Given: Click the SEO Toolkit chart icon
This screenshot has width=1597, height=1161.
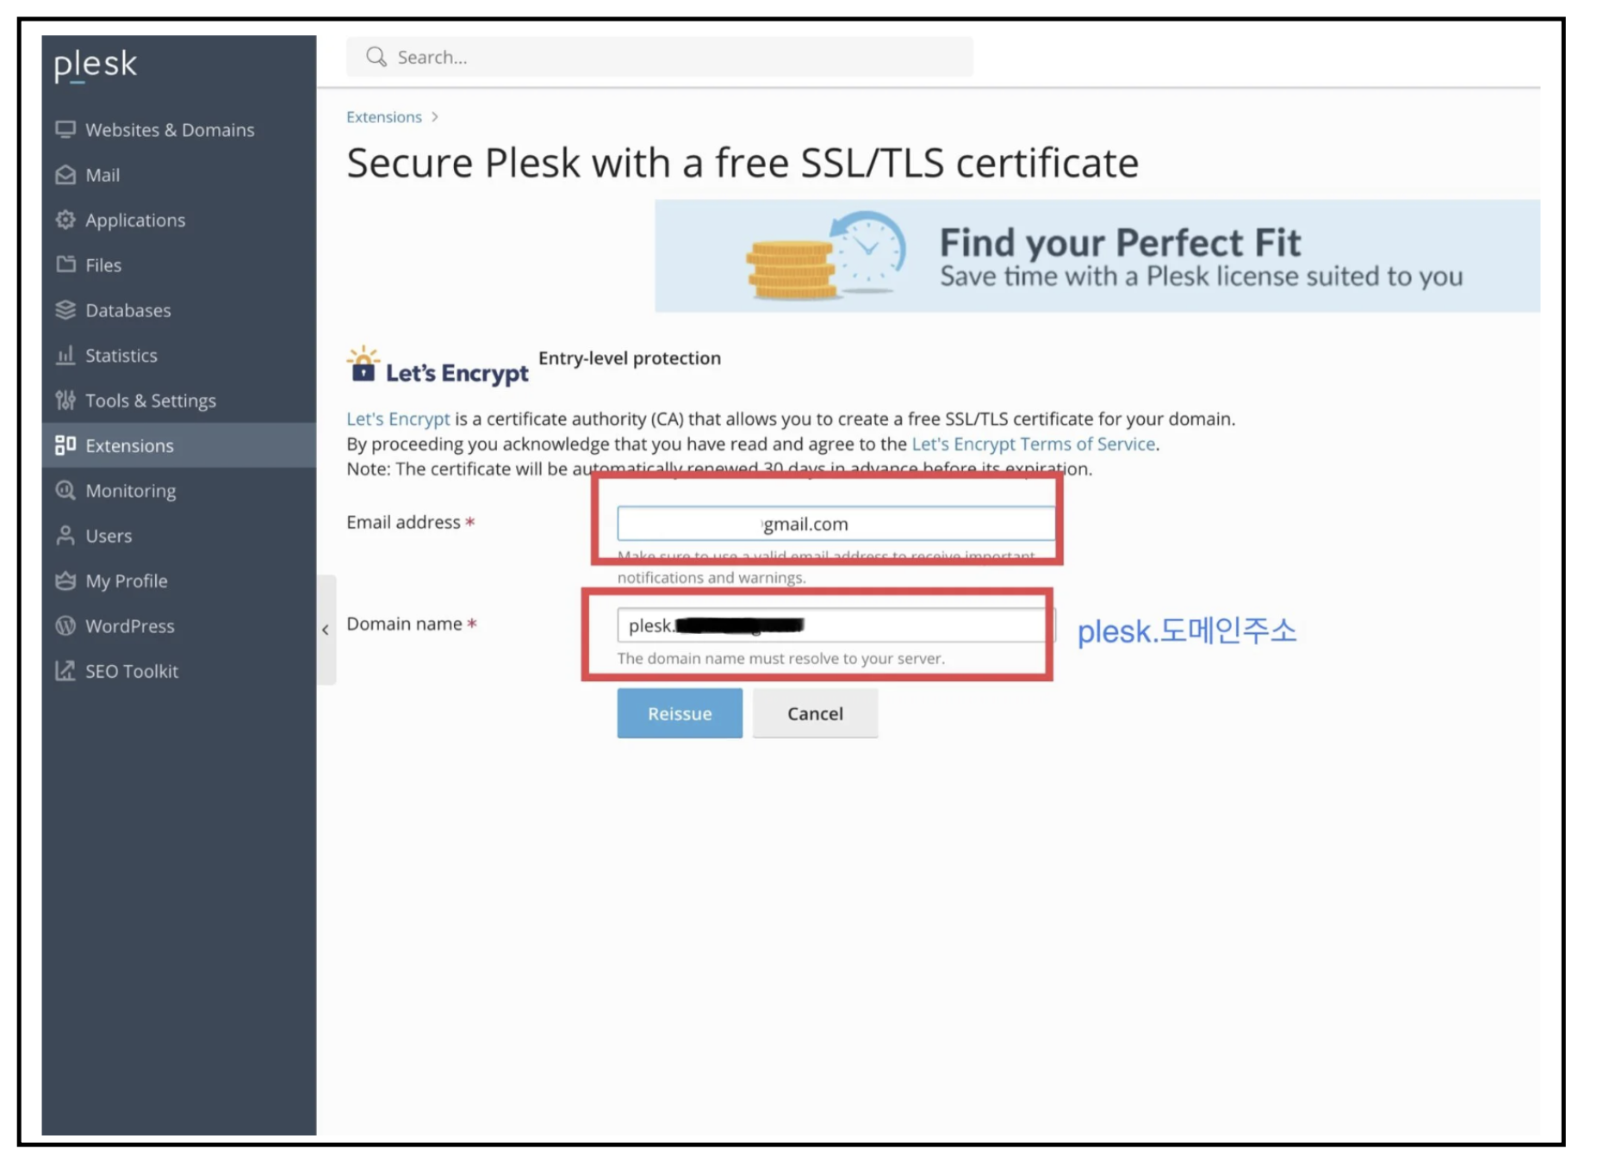Looking at the screenshot, I should tap(65, 670).
